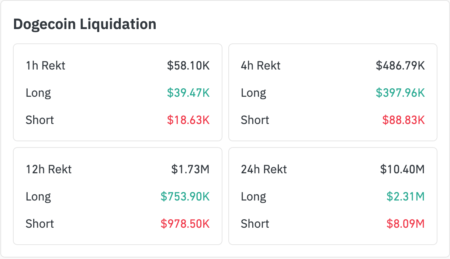Click the 24h Short value $8.09M
450x259 pixels.
point(405,224)
